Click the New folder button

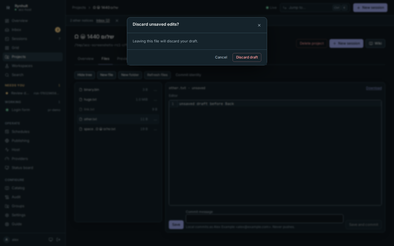[130, 75]
